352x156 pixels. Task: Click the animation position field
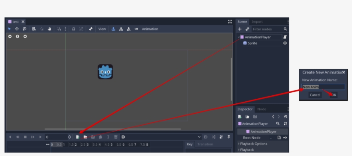pos(56,137)
